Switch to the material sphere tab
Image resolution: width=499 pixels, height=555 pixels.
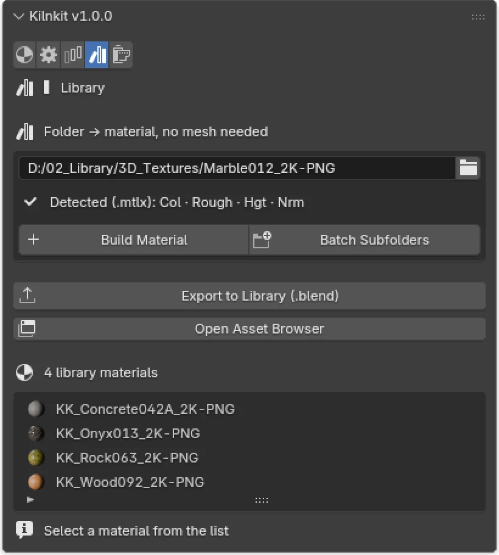(x=24, y=55)
